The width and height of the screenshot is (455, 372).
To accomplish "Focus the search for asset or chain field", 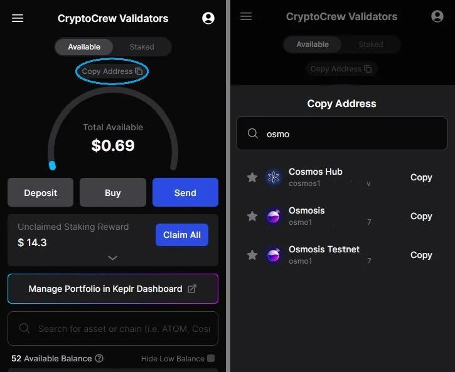I will pyautogui.click(x=113, y=329).
